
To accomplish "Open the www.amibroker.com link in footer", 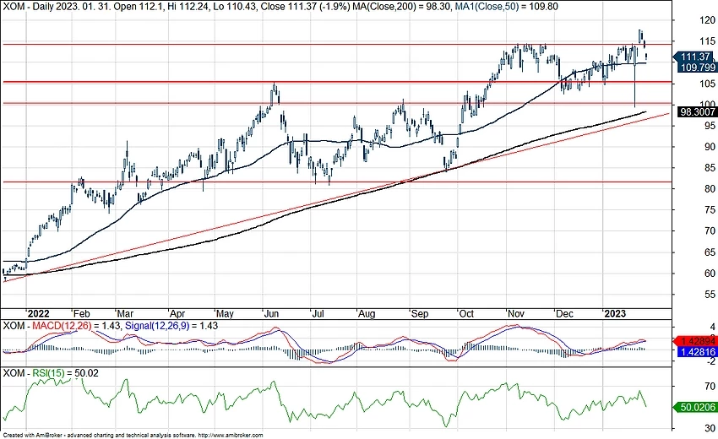I will (231, 436).
